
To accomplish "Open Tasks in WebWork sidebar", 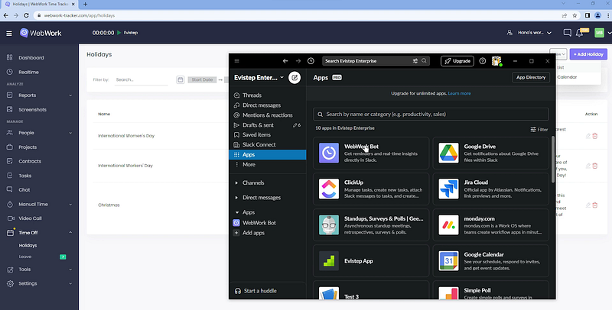I will (24, 176).
